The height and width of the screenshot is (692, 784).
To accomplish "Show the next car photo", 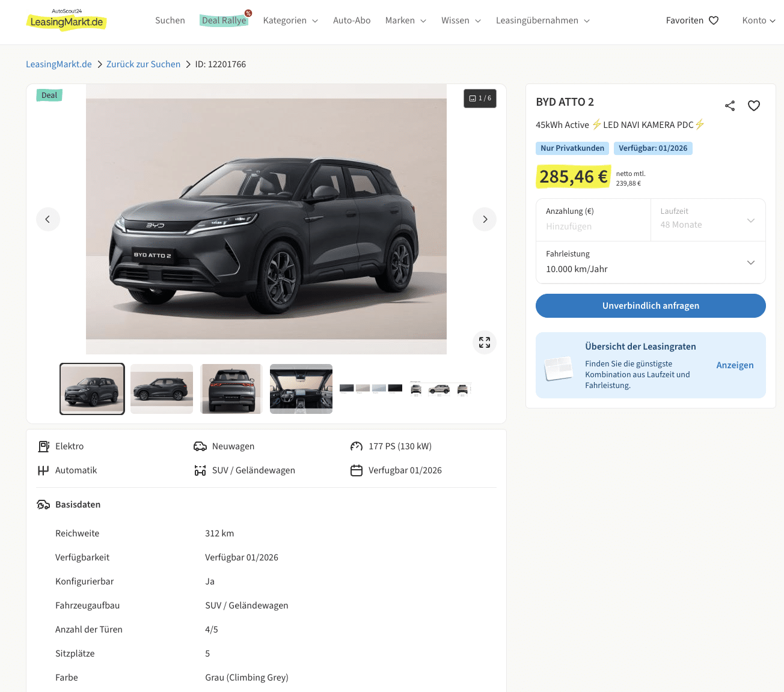I will (x=485, y=219).
